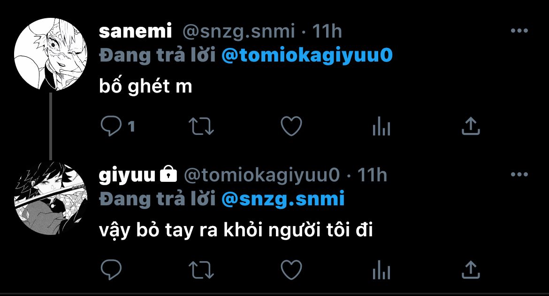Share giyuu's reply tweet
Viewport: 549px width, 296px height.
(471, 270)
